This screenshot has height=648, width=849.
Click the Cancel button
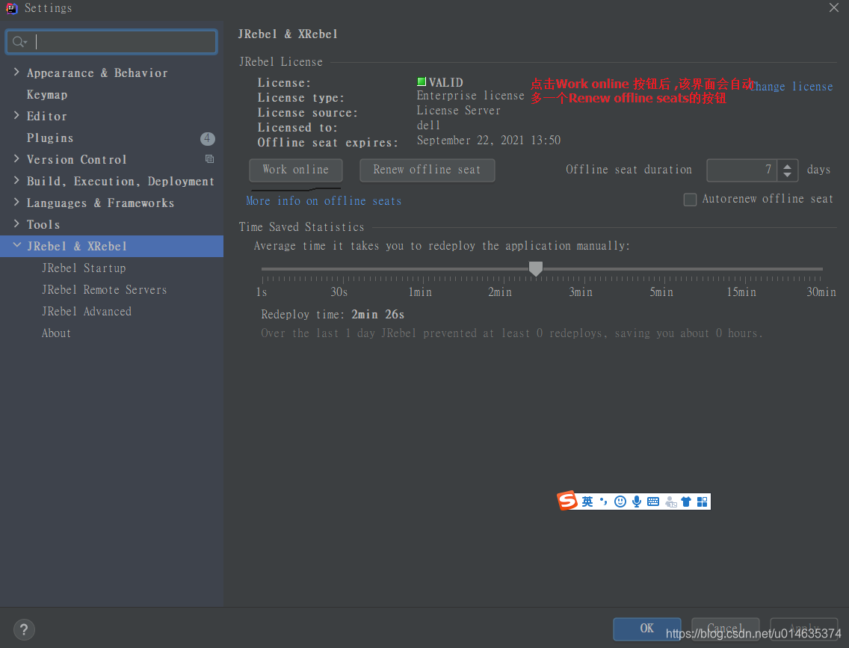tap(725, 629)
